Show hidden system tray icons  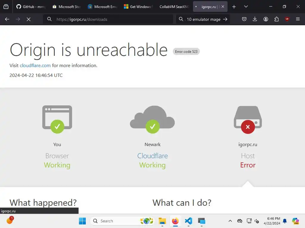click(x=230, y=221)
